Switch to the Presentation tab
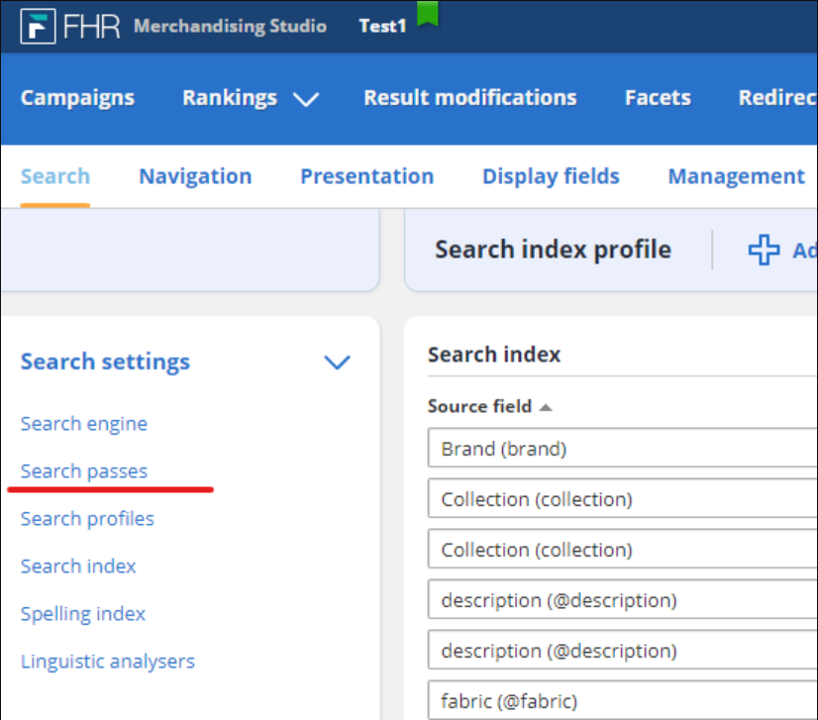The width and height of the screenshot is (818, 720). coord(366,176)
